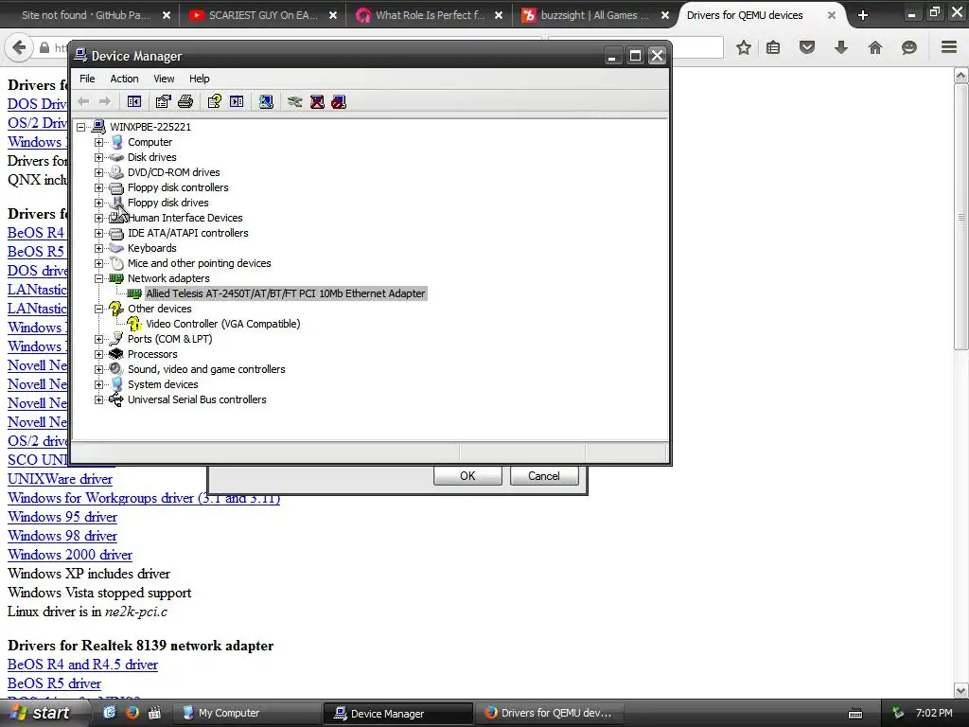This screenshot has width=969, height=727.
Task: Click the keyboard icon in system tray
Action: point(855,714)
